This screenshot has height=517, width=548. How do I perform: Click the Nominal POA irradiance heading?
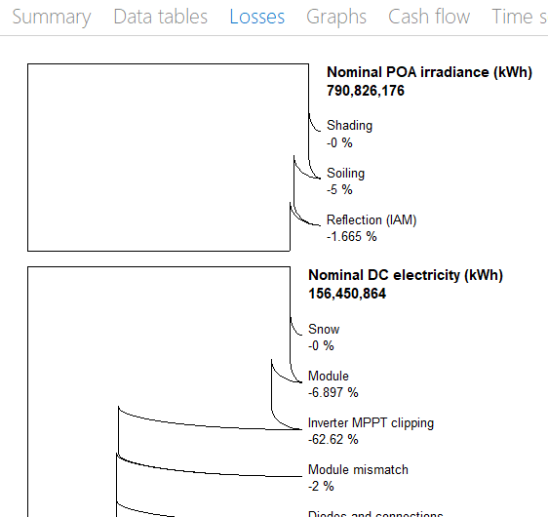pyautogui.click(x=429, y=72)
